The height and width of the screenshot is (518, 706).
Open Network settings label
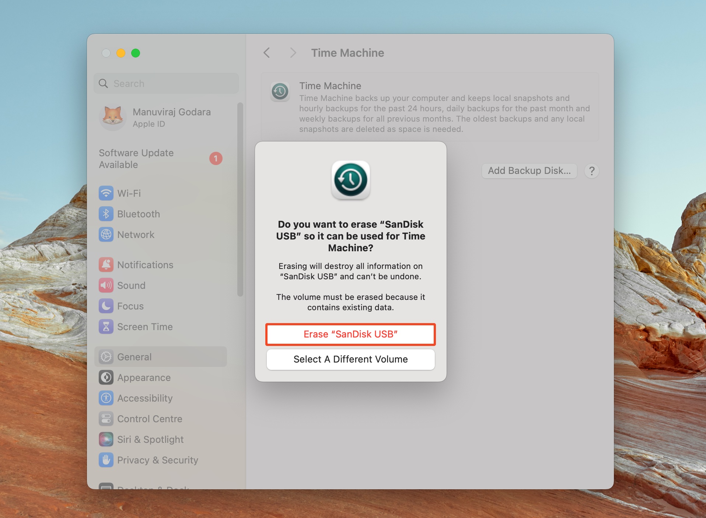click(x=136, y=235)
